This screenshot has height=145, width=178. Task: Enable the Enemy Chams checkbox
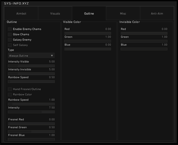[10, 29]
